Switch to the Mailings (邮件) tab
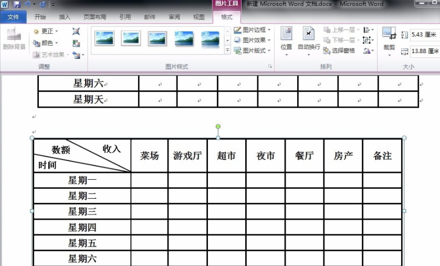This screenshot has height=266, width=440. point(150,17)
